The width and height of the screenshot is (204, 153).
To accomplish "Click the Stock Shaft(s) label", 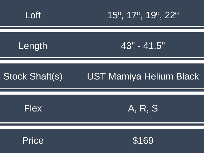I will pos(33,76).
